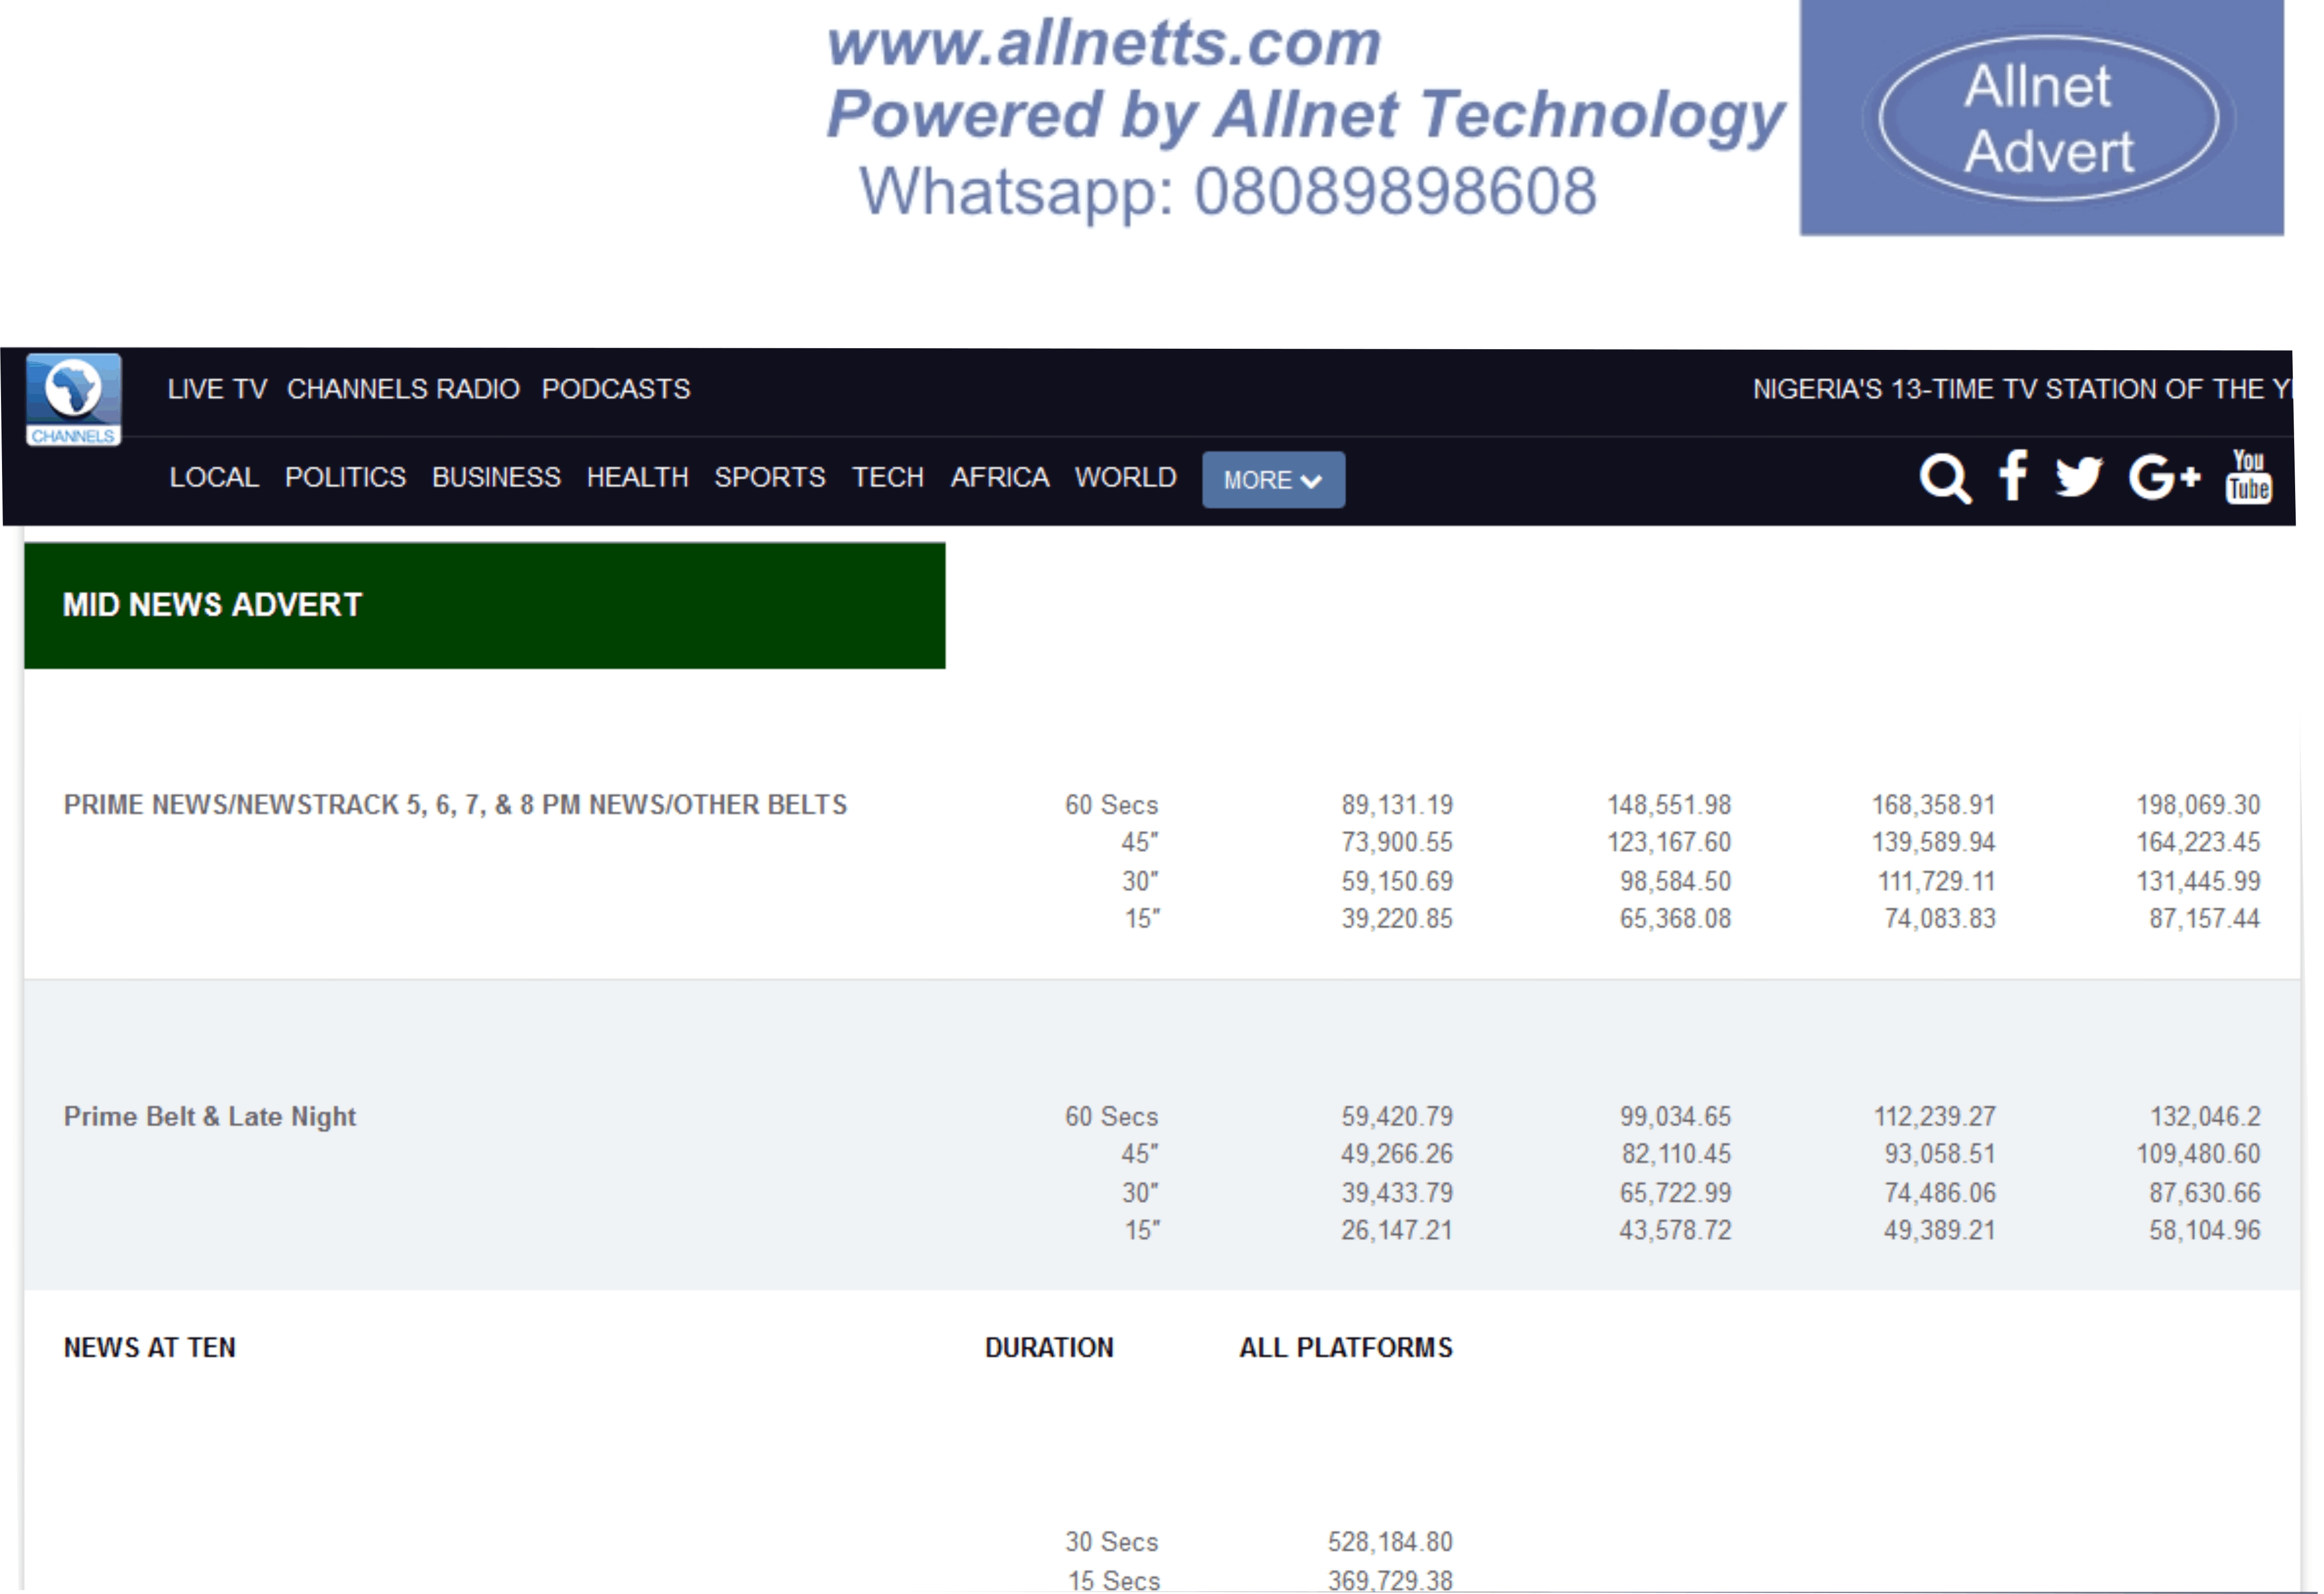Image resolution: width=2324 pixels, height=1594 pixels.
Task: Click the Allnet Advert oval logo
Action: 2047,118
